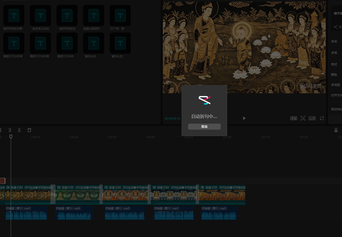Click the trim-left split icon in timeline toolbar

pyautogui.click(x=10, y=130)
